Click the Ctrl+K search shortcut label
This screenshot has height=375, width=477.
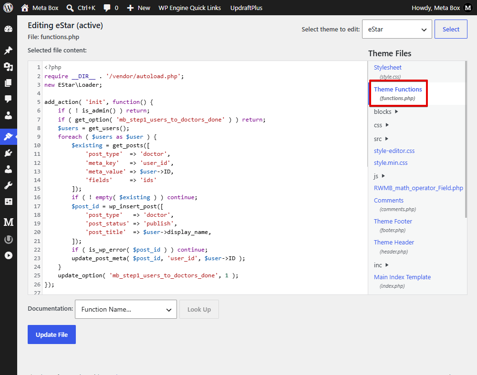86,8
